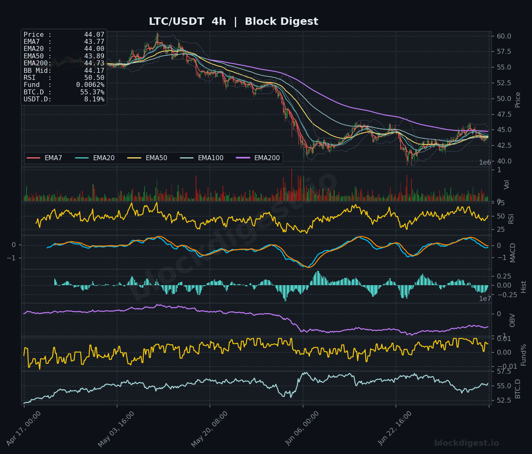Click the EMA20 legend entry
The height and width of the screenshot is (454, 532).
(x=95, y=158)
